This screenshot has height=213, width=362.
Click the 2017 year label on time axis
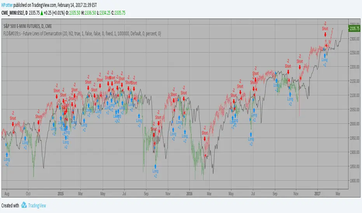pos(317,194)
